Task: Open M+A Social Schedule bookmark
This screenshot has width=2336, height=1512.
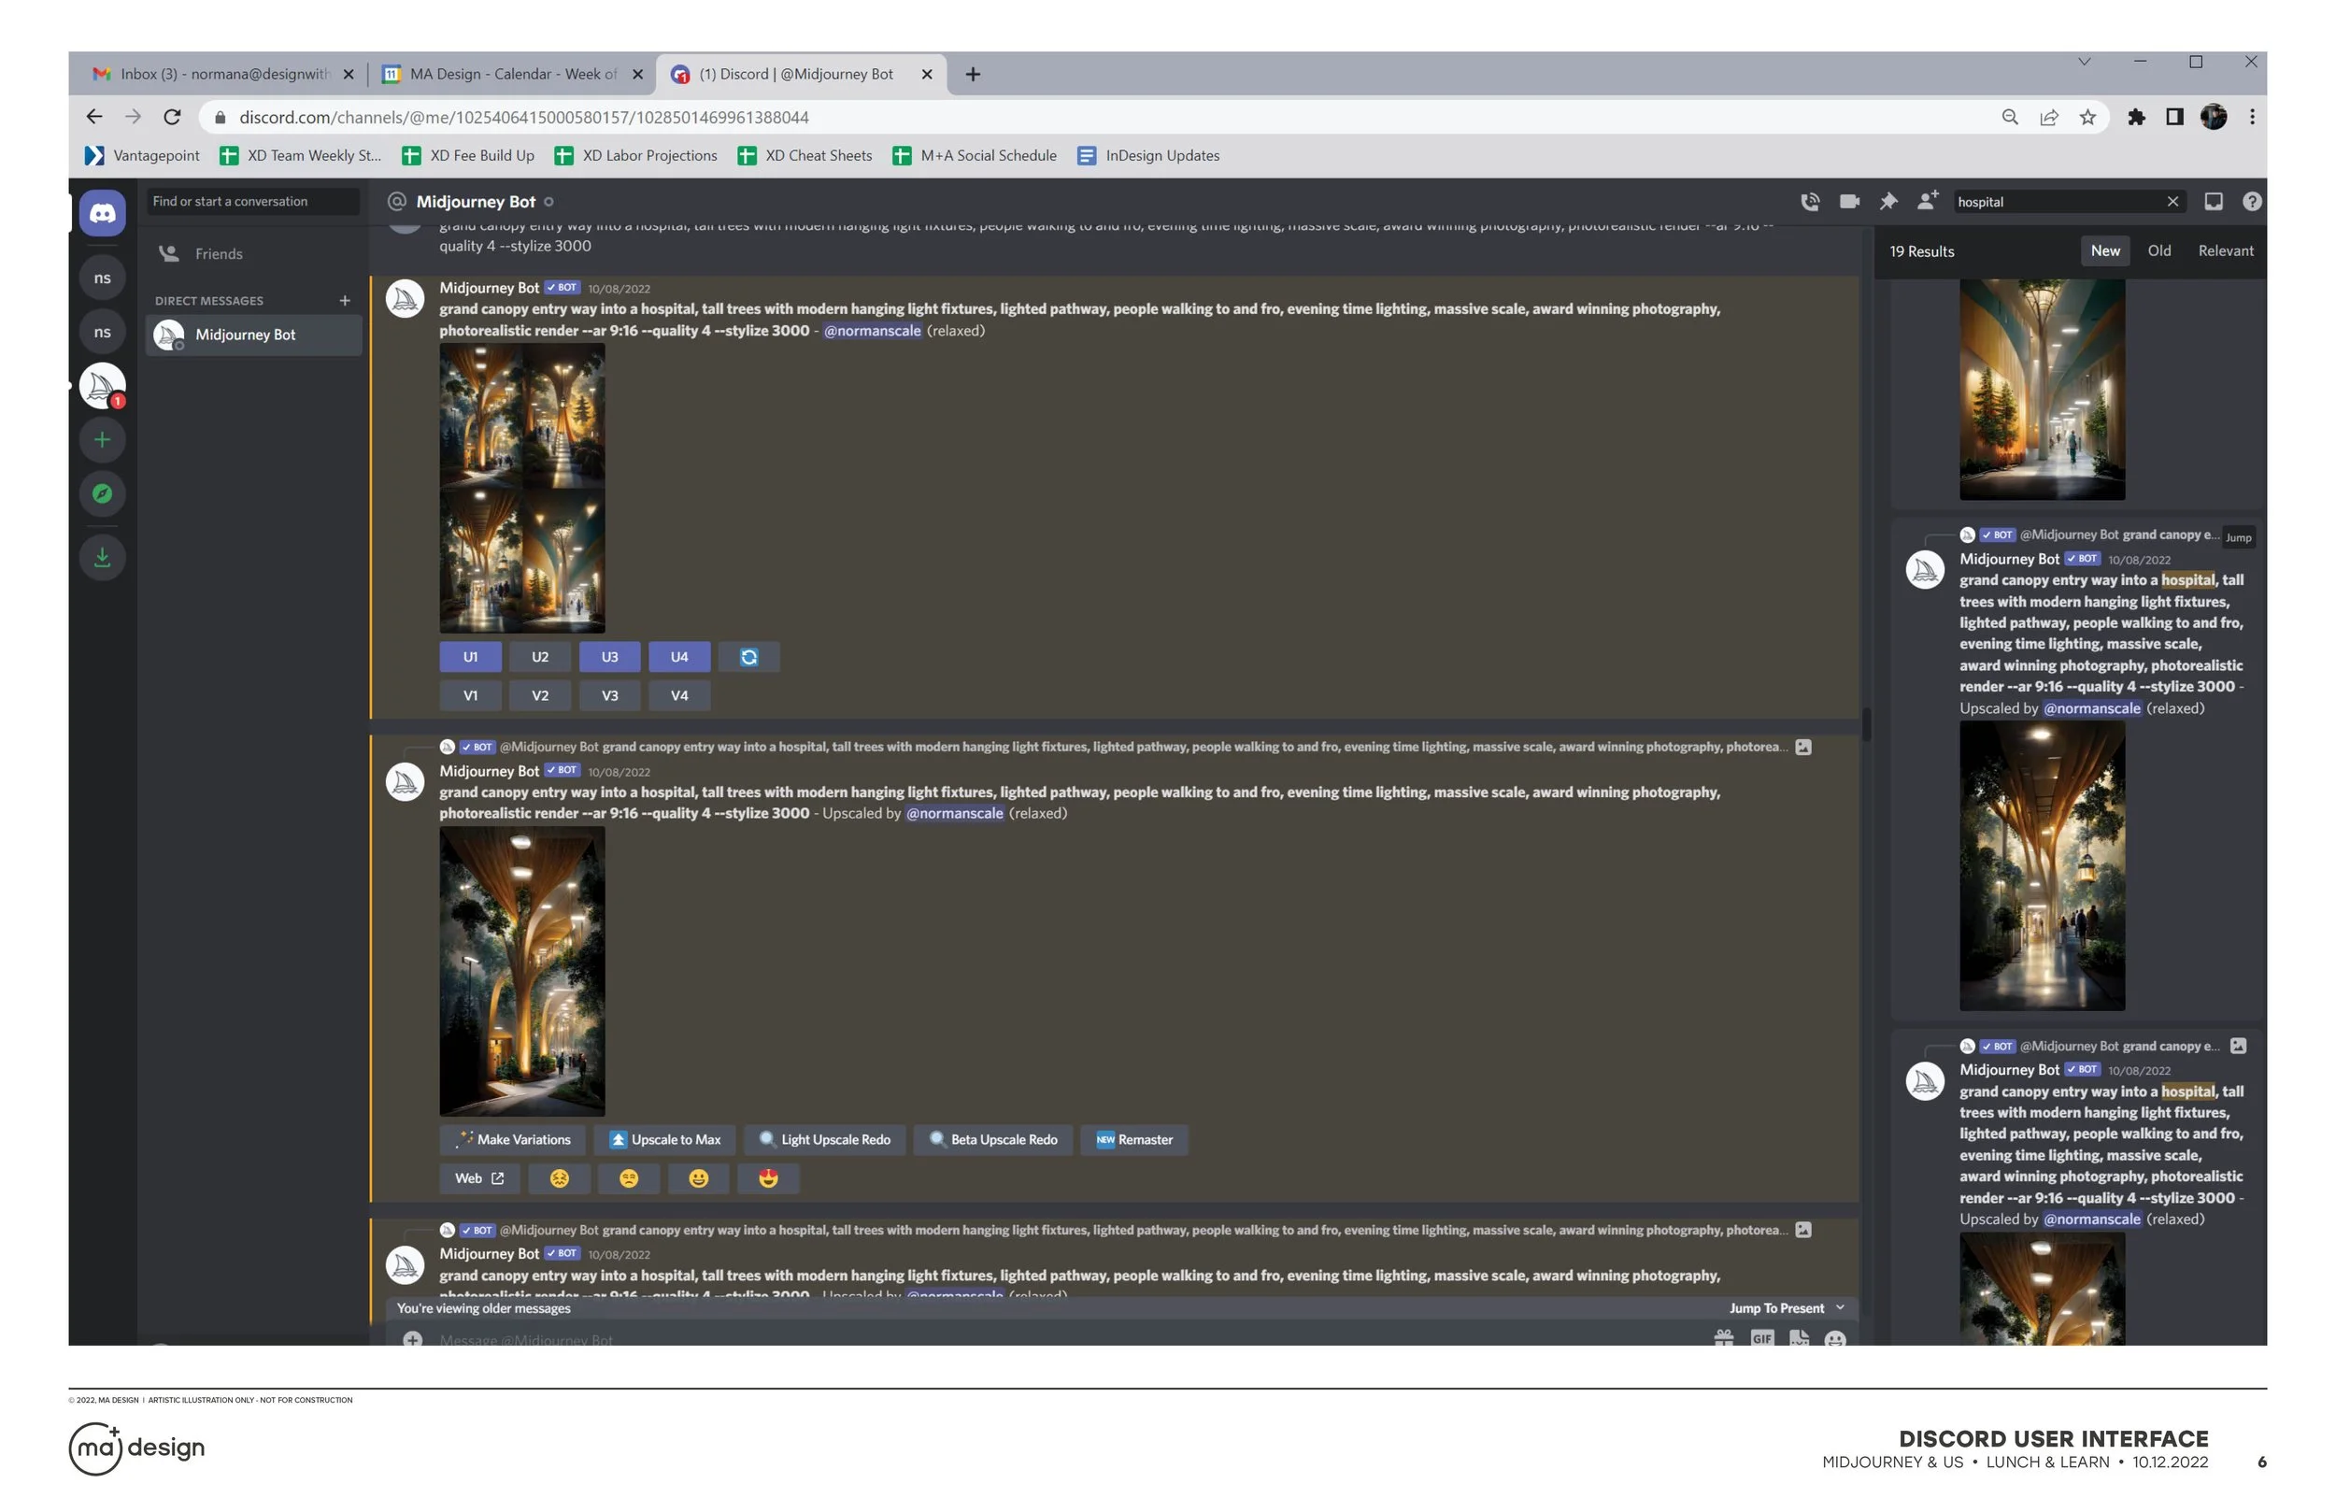Action: [x=975, y=155]
